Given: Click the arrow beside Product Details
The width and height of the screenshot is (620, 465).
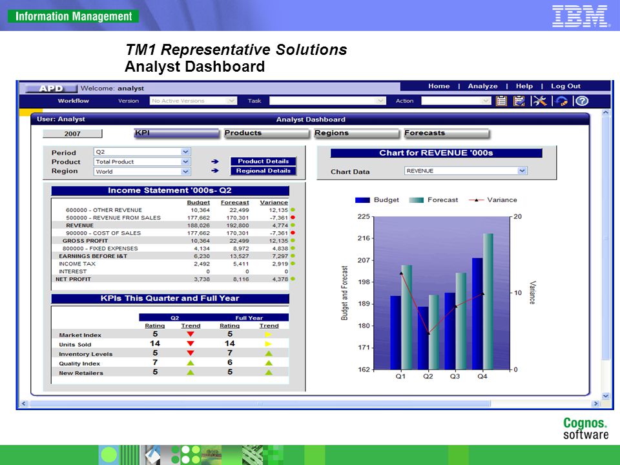Looking at the screenshot, I should [x=214, y=161].
